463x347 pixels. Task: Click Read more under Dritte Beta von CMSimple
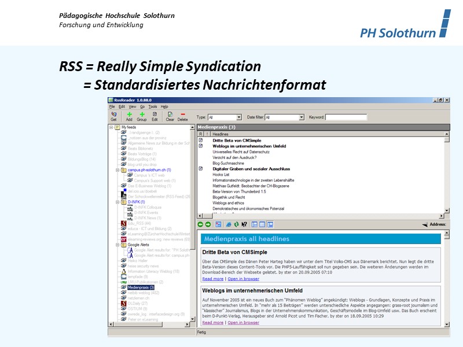tap(212, 278)
